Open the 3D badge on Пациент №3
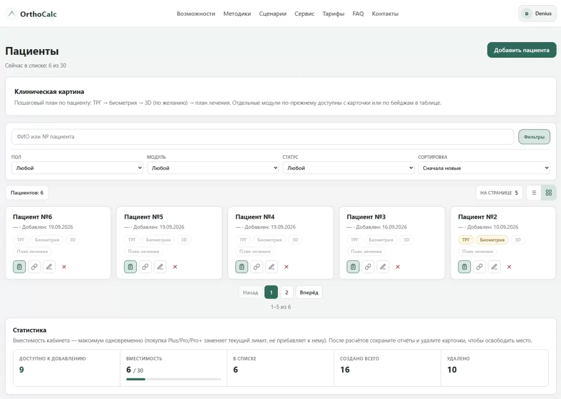561x399 pixels. 406,240
